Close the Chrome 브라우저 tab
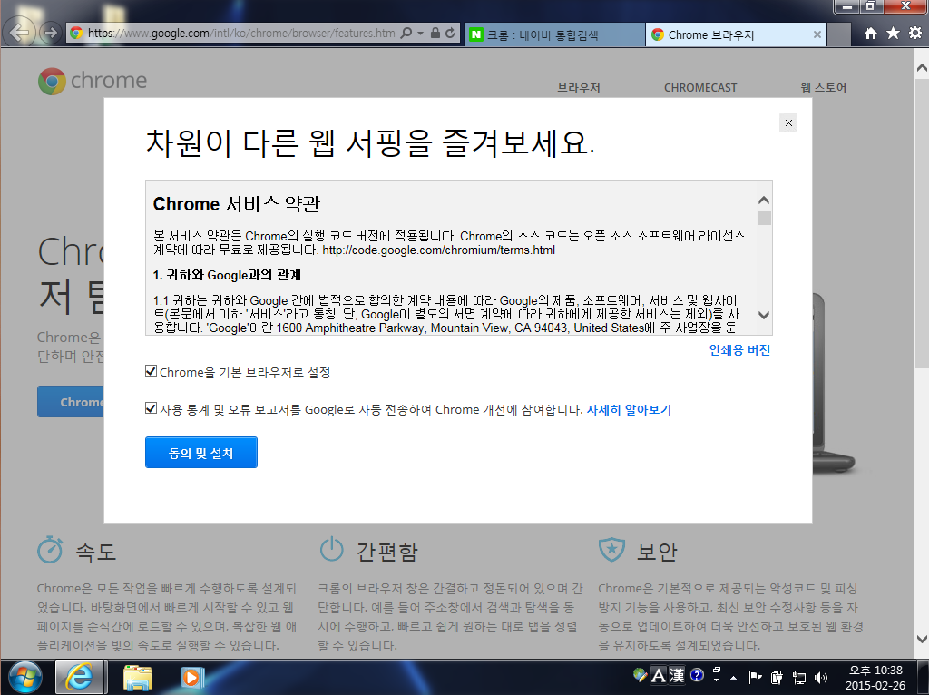The height and width of the screenshot is (695, 929). [x=817, y=35]
